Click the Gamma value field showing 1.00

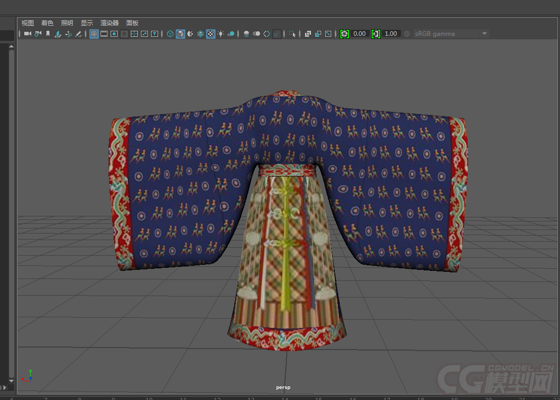(x=391, y=34)
